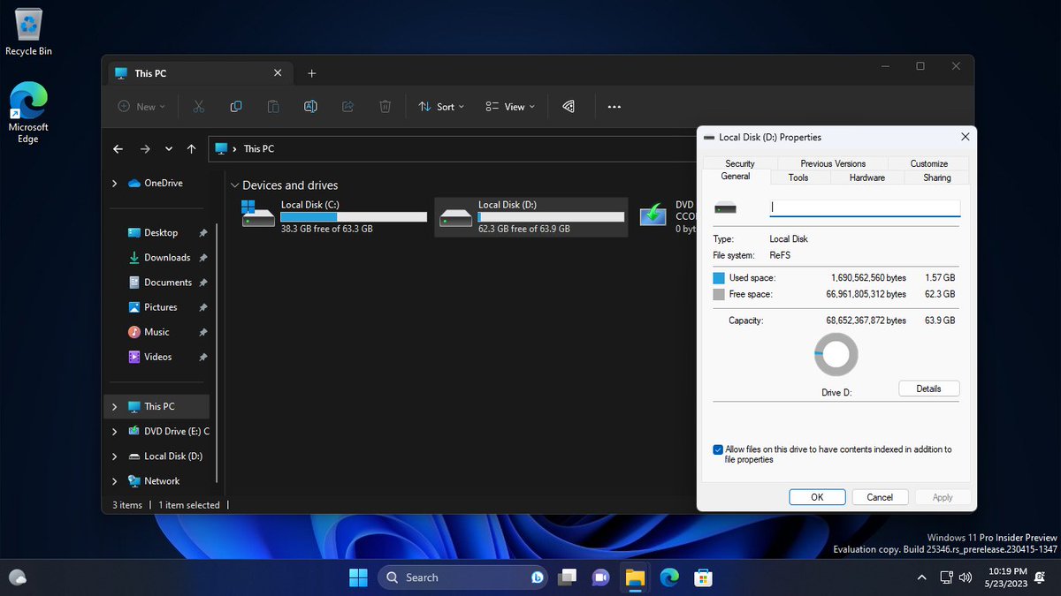Switch to the General tab
This screenshot has width=1061, height=596.
pos(736,177)
